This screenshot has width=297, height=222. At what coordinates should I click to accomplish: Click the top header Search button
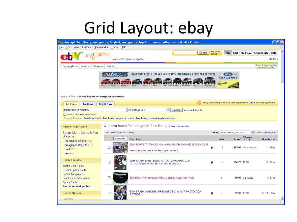point(203,53)
